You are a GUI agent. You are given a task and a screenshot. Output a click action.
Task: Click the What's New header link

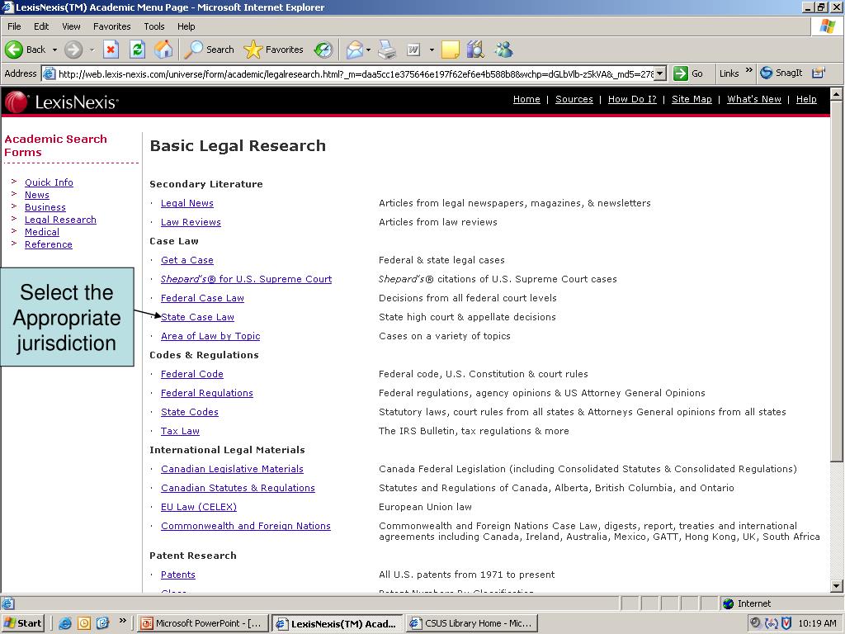point(754,99)
